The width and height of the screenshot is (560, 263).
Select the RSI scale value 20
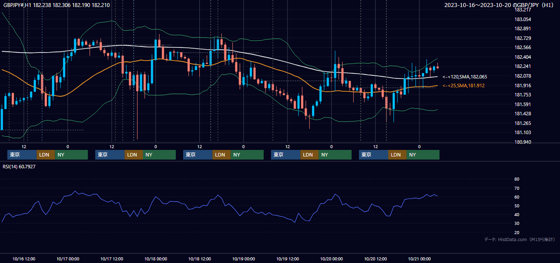point(517,232)
